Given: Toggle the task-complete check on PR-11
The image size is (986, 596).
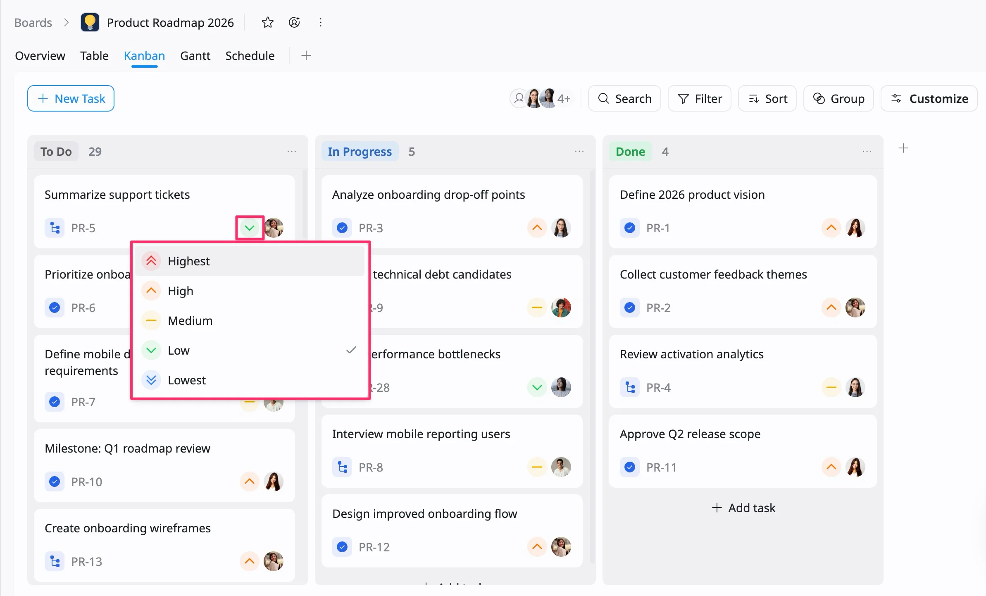Looking at the screenshot, I should tap(630, 467).
